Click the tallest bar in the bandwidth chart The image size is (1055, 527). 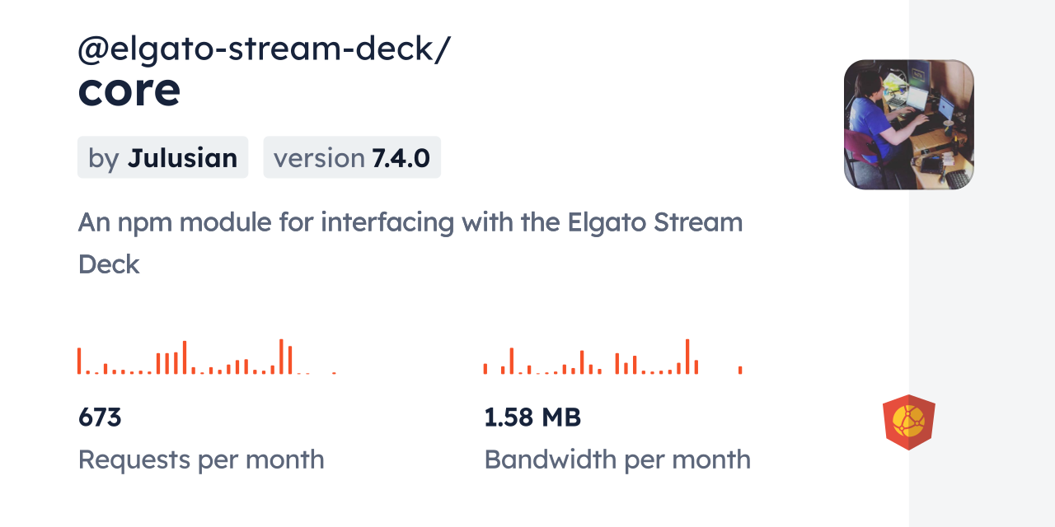pyautogui.click(x=687, y=357)
